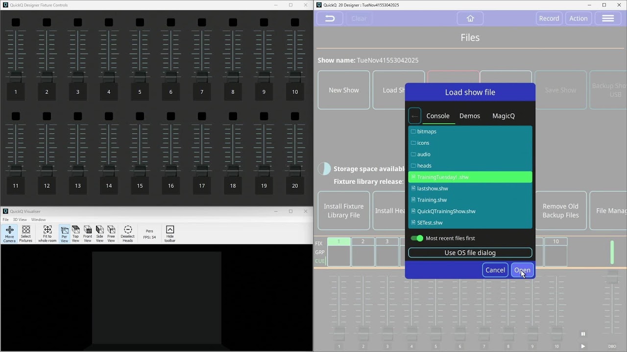Image resolution: width=627 pixels, height=352 pixels.
Task: Select SETest.shw in file list
Action: point(470,222)
